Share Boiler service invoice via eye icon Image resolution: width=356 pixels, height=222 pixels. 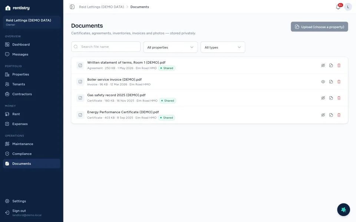click(x=323, y=82)
